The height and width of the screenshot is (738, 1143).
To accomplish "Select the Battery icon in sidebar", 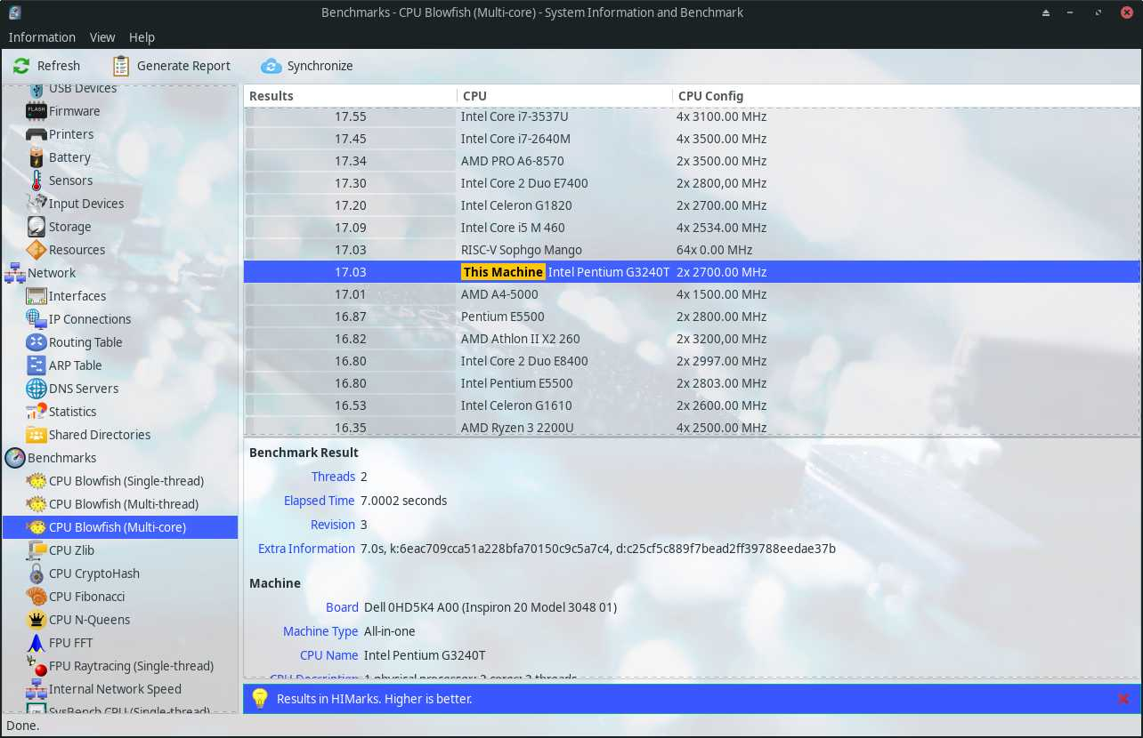I will 36,157.
